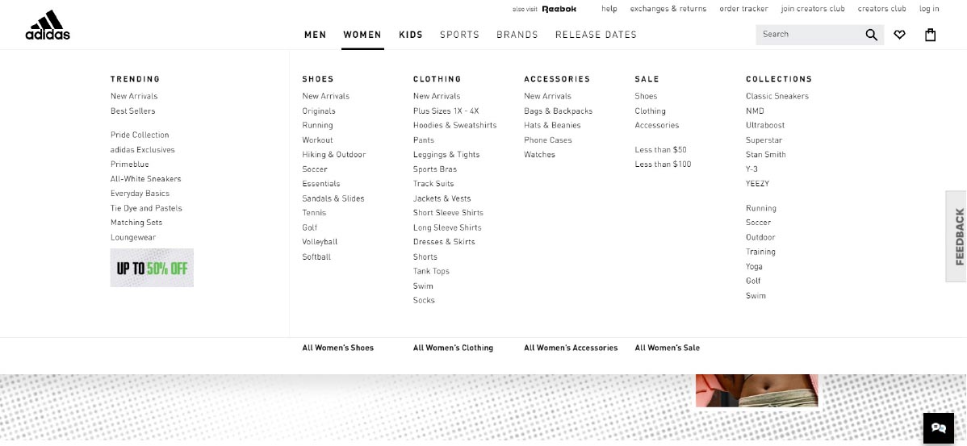The height and width of the screenshot is (446, 967).
Task: Select the Women menu tab
Action: (362, 35)
